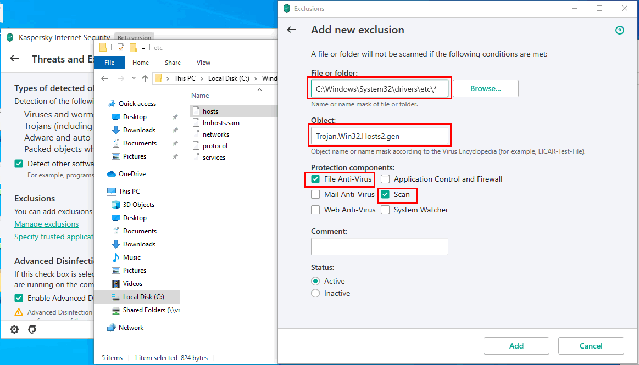This screenshot has width=639, height=365.
Task: Click This PC breadcrumb in address bar
Action: click(185, 78)
